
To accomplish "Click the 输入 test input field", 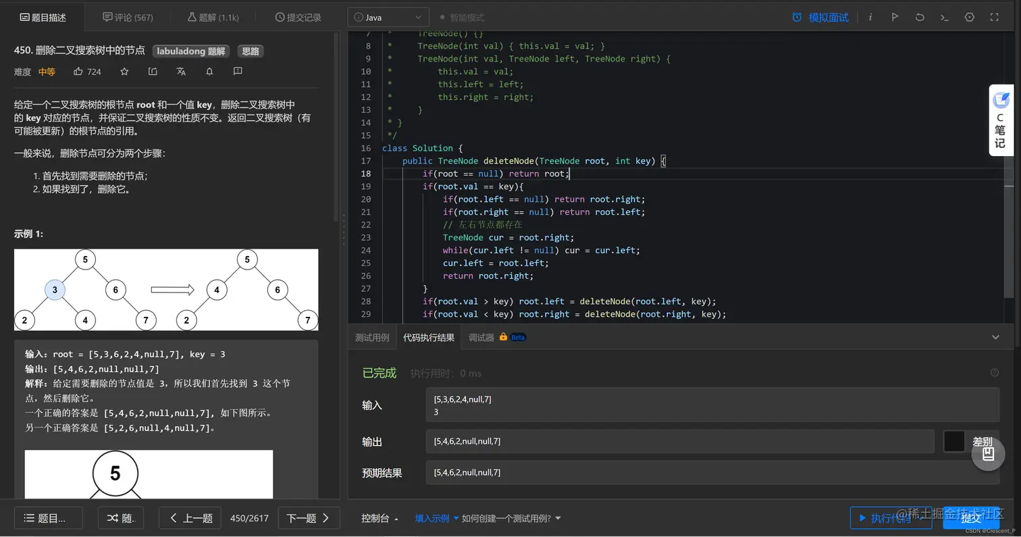I will pyautogui.click(x=712, y=405).
